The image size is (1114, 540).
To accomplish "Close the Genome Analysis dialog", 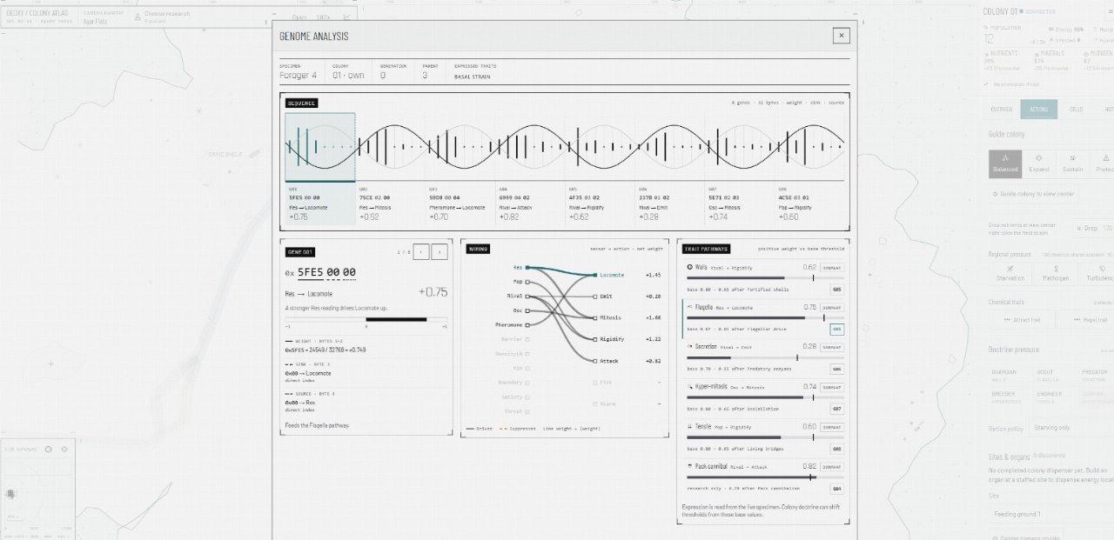I will click(840, 36).
